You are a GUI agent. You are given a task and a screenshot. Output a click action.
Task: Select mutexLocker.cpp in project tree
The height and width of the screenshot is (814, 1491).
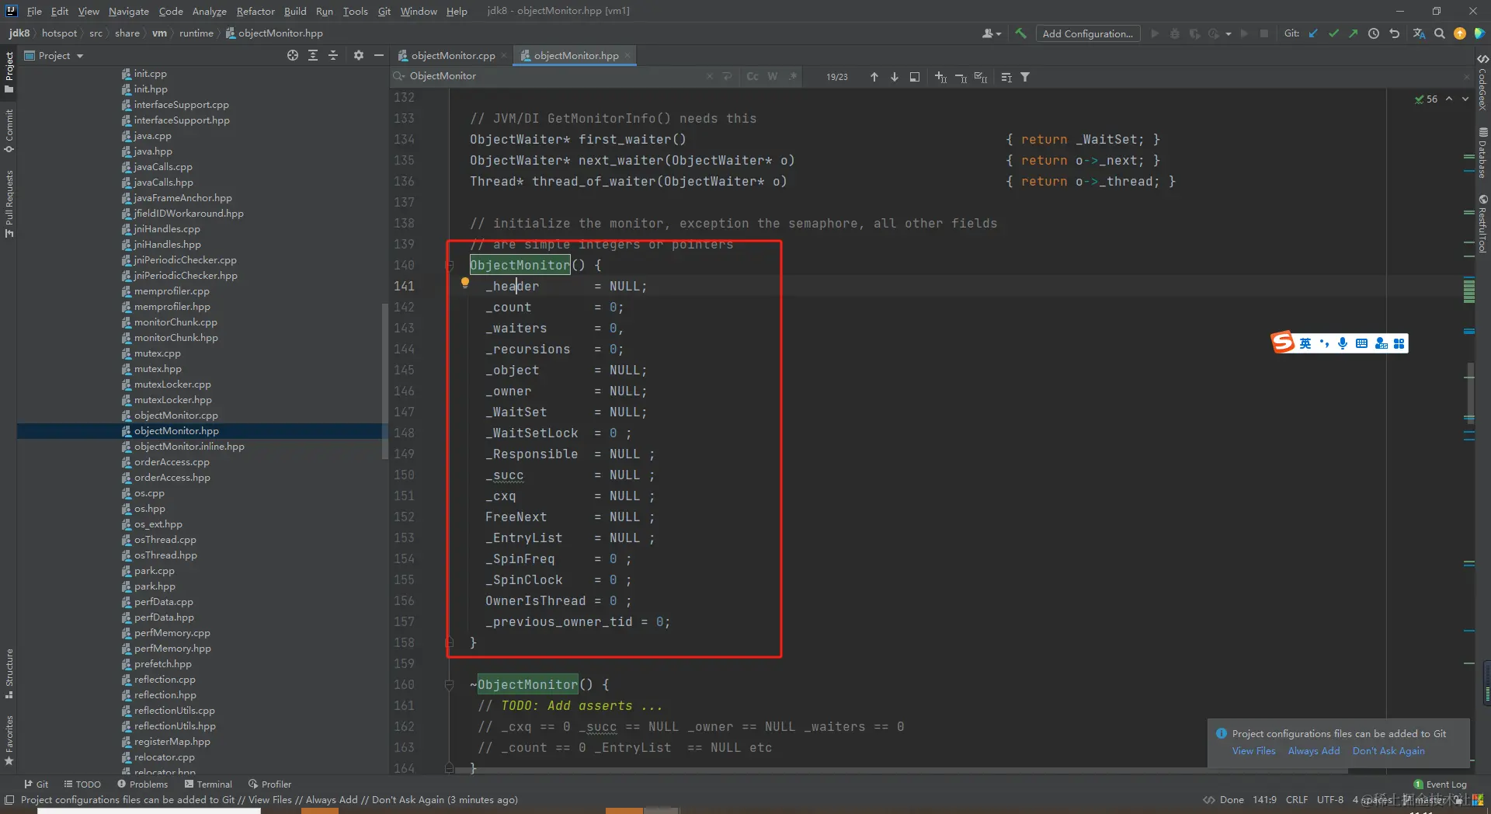point(172,384)
